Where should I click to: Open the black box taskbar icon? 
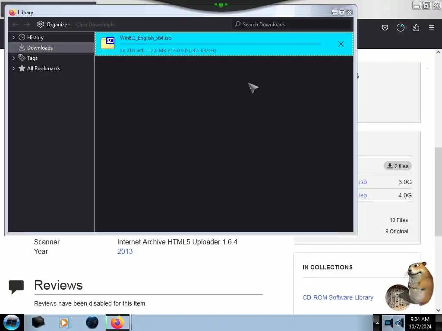(x=38, y=322)
